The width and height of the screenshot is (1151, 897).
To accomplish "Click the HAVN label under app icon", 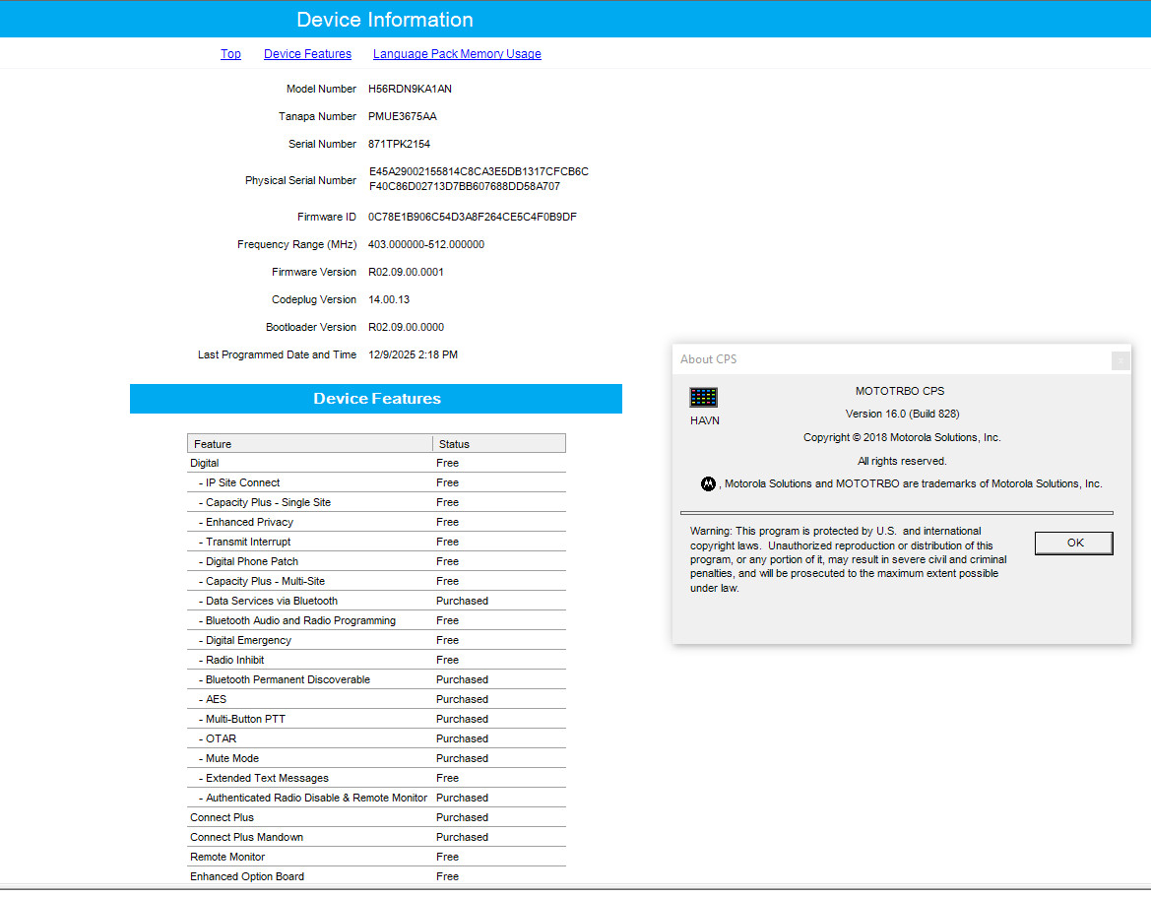I will tap(705, 420).
